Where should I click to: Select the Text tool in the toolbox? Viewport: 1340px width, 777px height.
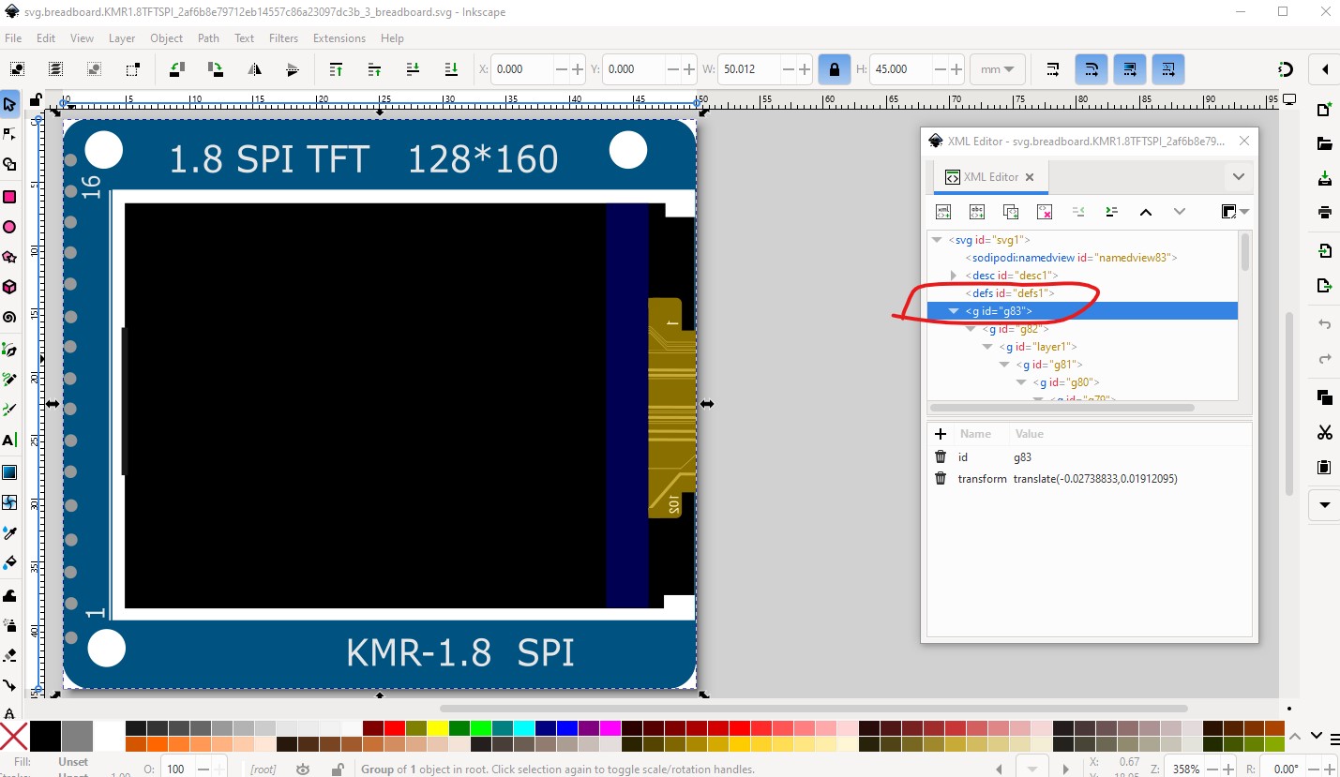(x=9, y=441)
